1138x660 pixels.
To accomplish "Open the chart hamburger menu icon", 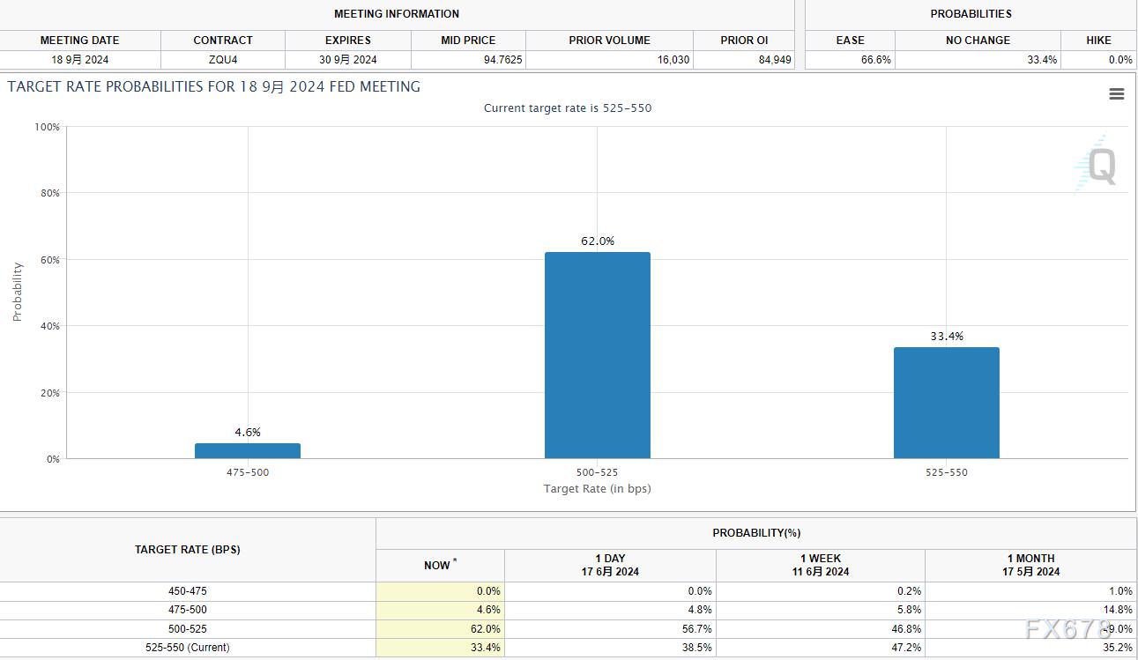I will click(1116, 94).
